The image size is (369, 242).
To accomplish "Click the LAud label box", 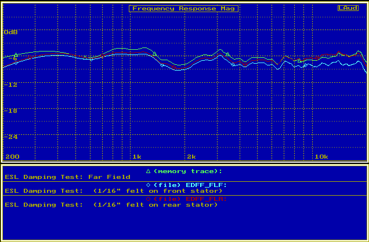I will click(348, 8).
